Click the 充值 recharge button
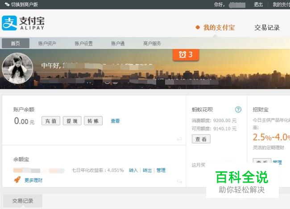Image resolution: width=290 pixels, height=209 pixels. coord(51,121)
